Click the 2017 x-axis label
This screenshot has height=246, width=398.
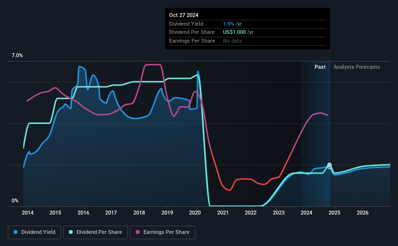point(111,213)
